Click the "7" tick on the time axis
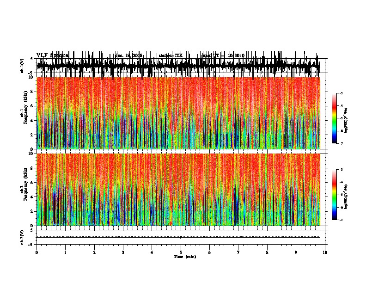This screenshot has height=283, width=366. [x=238, y=252]
